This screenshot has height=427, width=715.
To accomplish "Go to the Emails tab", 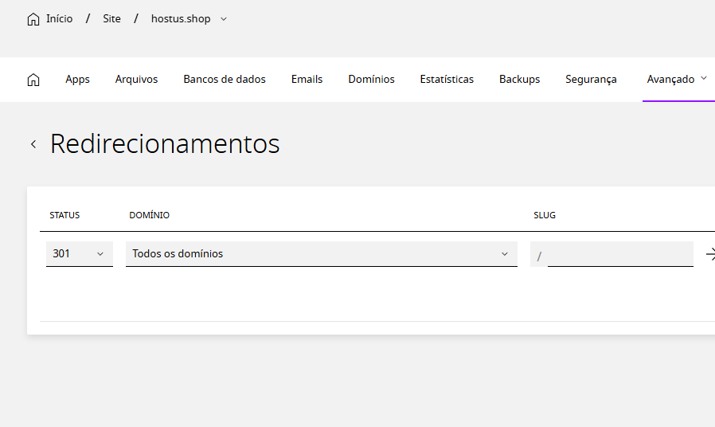I will pos(307,80).
